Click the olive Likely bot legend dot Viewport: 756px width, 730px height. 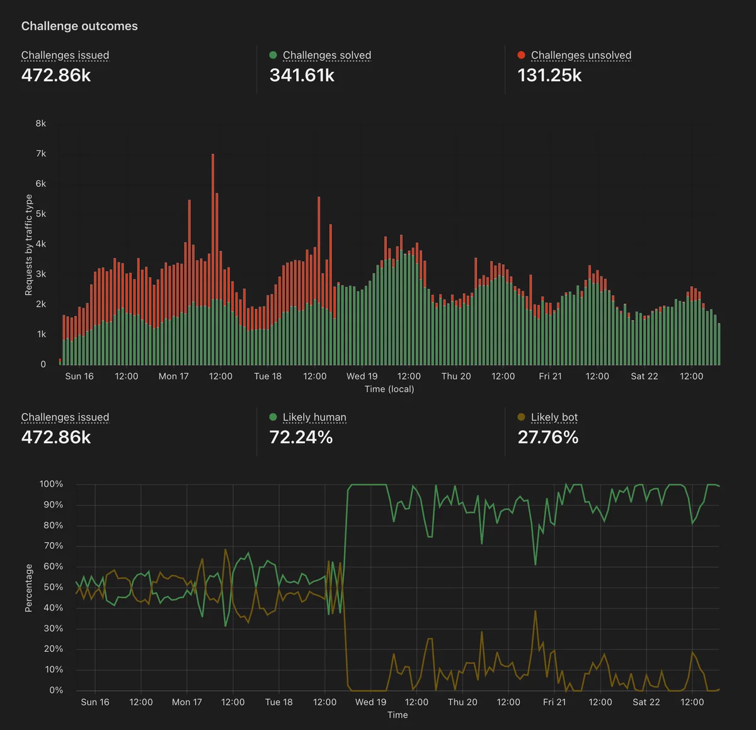pos(521,417)
